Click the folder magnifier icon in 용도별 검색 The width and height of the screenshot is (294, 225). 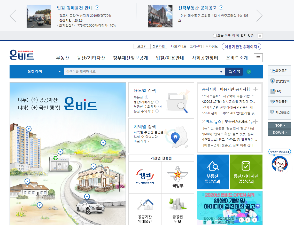pos(178,102)
